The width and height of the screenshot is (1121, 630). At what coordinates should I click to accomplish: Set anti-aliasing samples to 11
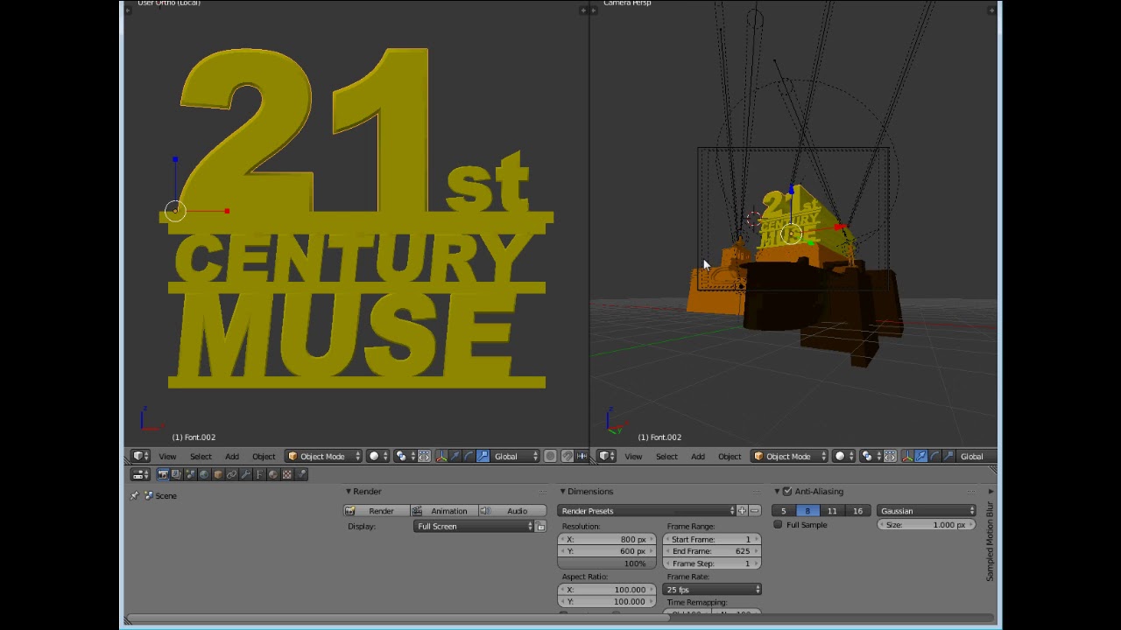pyautogui.click(x=832, y=511)
